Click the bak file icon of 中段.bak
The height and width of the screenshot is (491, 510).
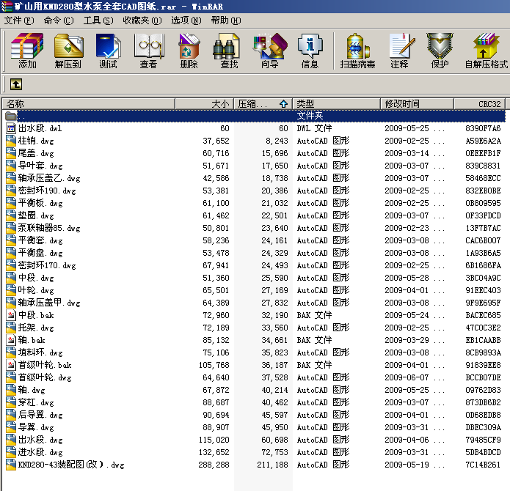[11, 315]
